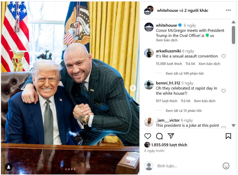Show tagged people icon on photo
This screenshot has height=175, width=238.
9,167
